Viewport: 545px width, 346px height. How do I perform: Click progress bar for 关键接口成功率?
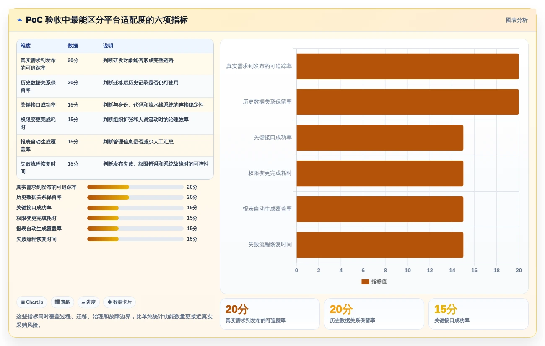135,208
